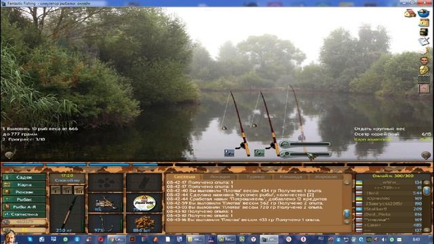Click the upper reel tension bar
This screenshot has height=244, width=434.
[x=306, y=144]
